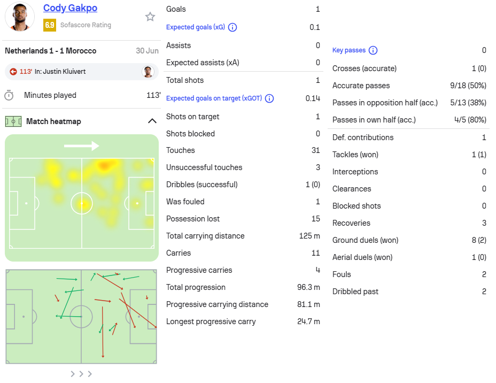Open the Key passes info icon
Screen dimensions: 496x383
(x=373, y=50)
